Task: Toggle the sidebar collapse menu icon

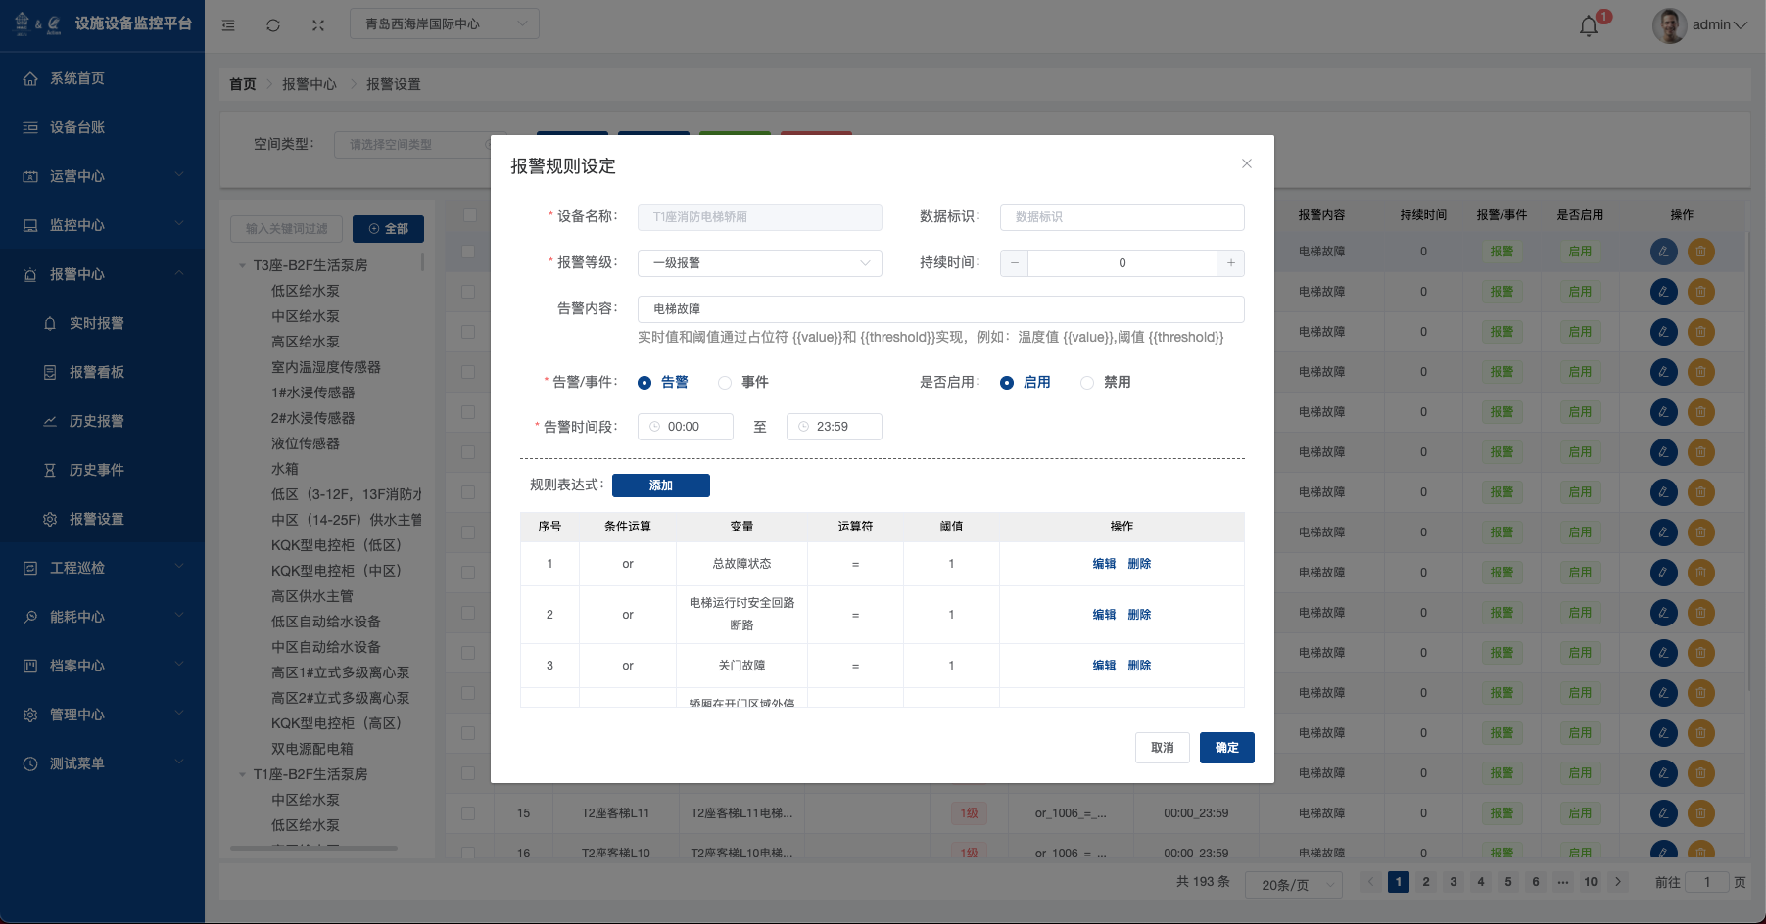Action: (x=228, y=25)
